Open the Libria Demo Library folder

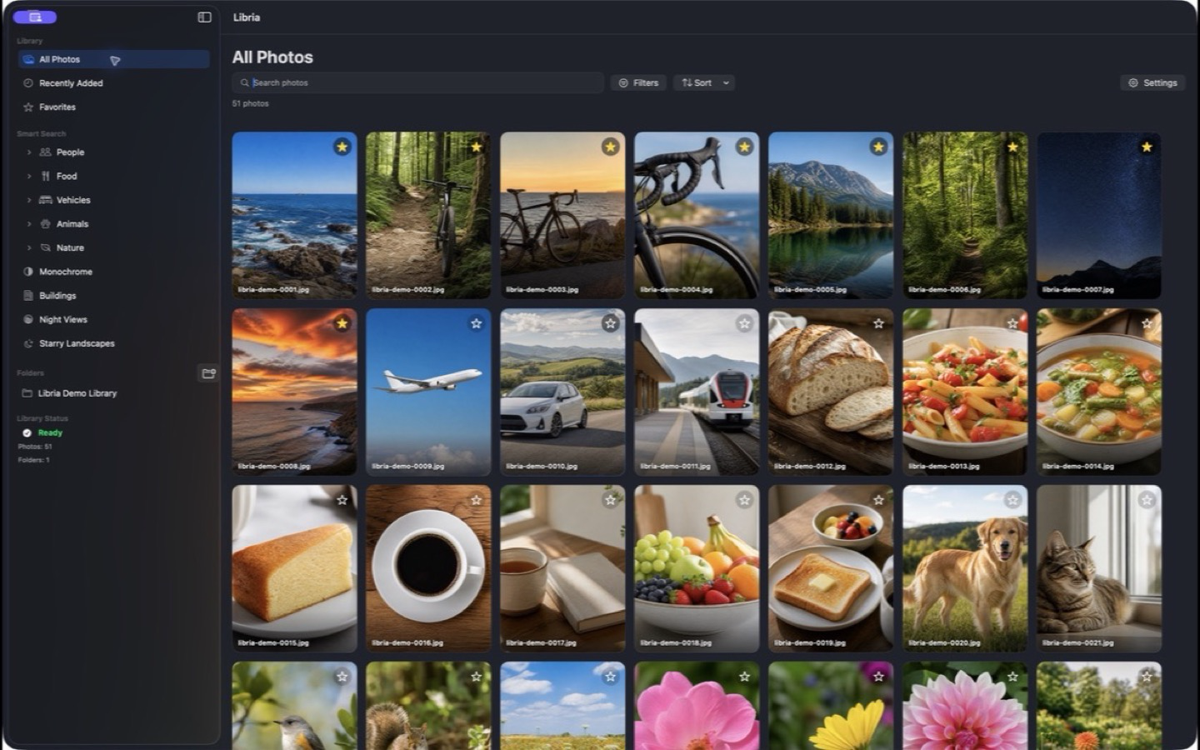point(113,393)
